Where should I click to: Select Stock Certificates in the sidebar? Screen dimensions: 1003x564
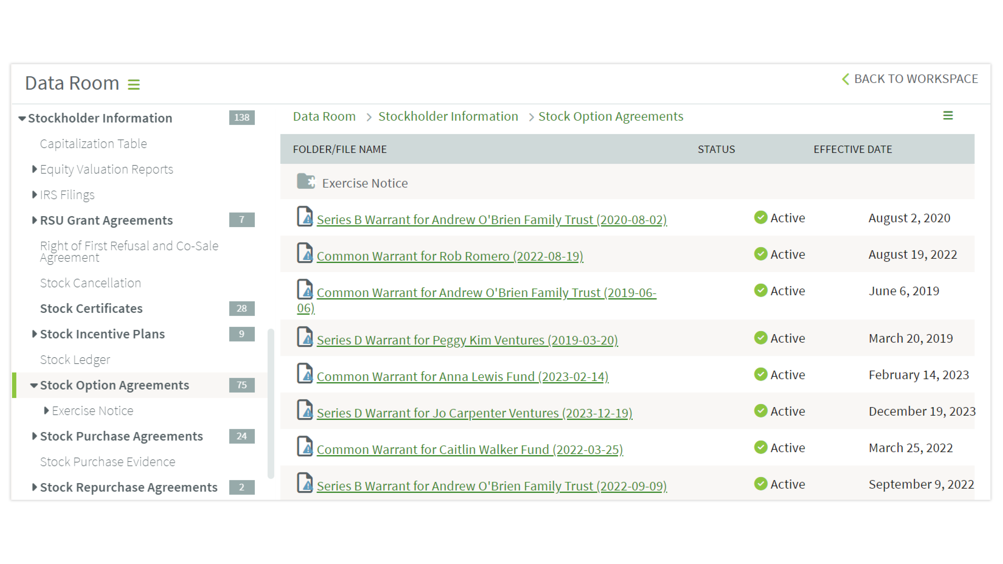[91, 308]
